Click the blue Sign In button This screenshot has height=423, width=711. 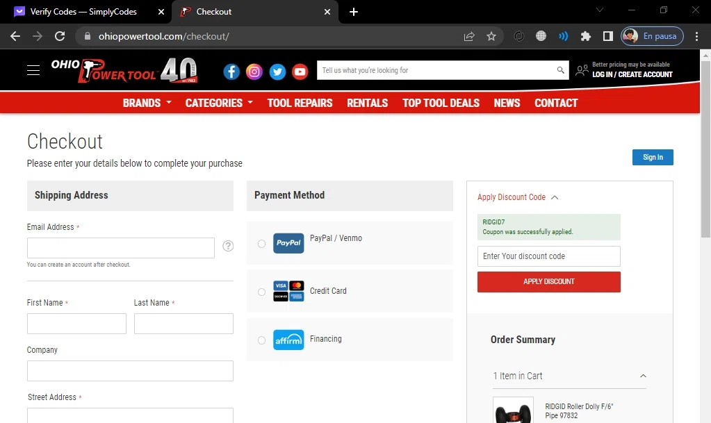pos(653,157)
